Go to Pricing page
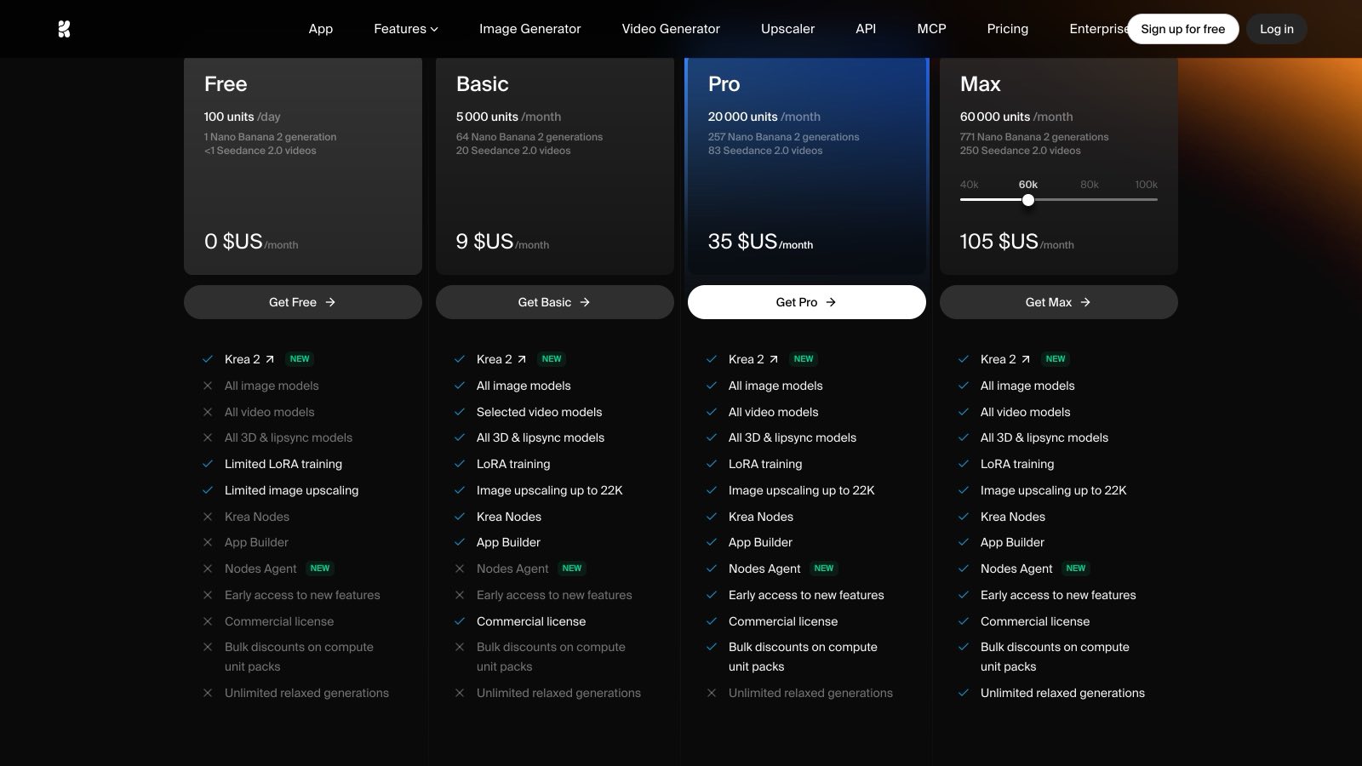 pyautogui.click(x=1007, y=29)
